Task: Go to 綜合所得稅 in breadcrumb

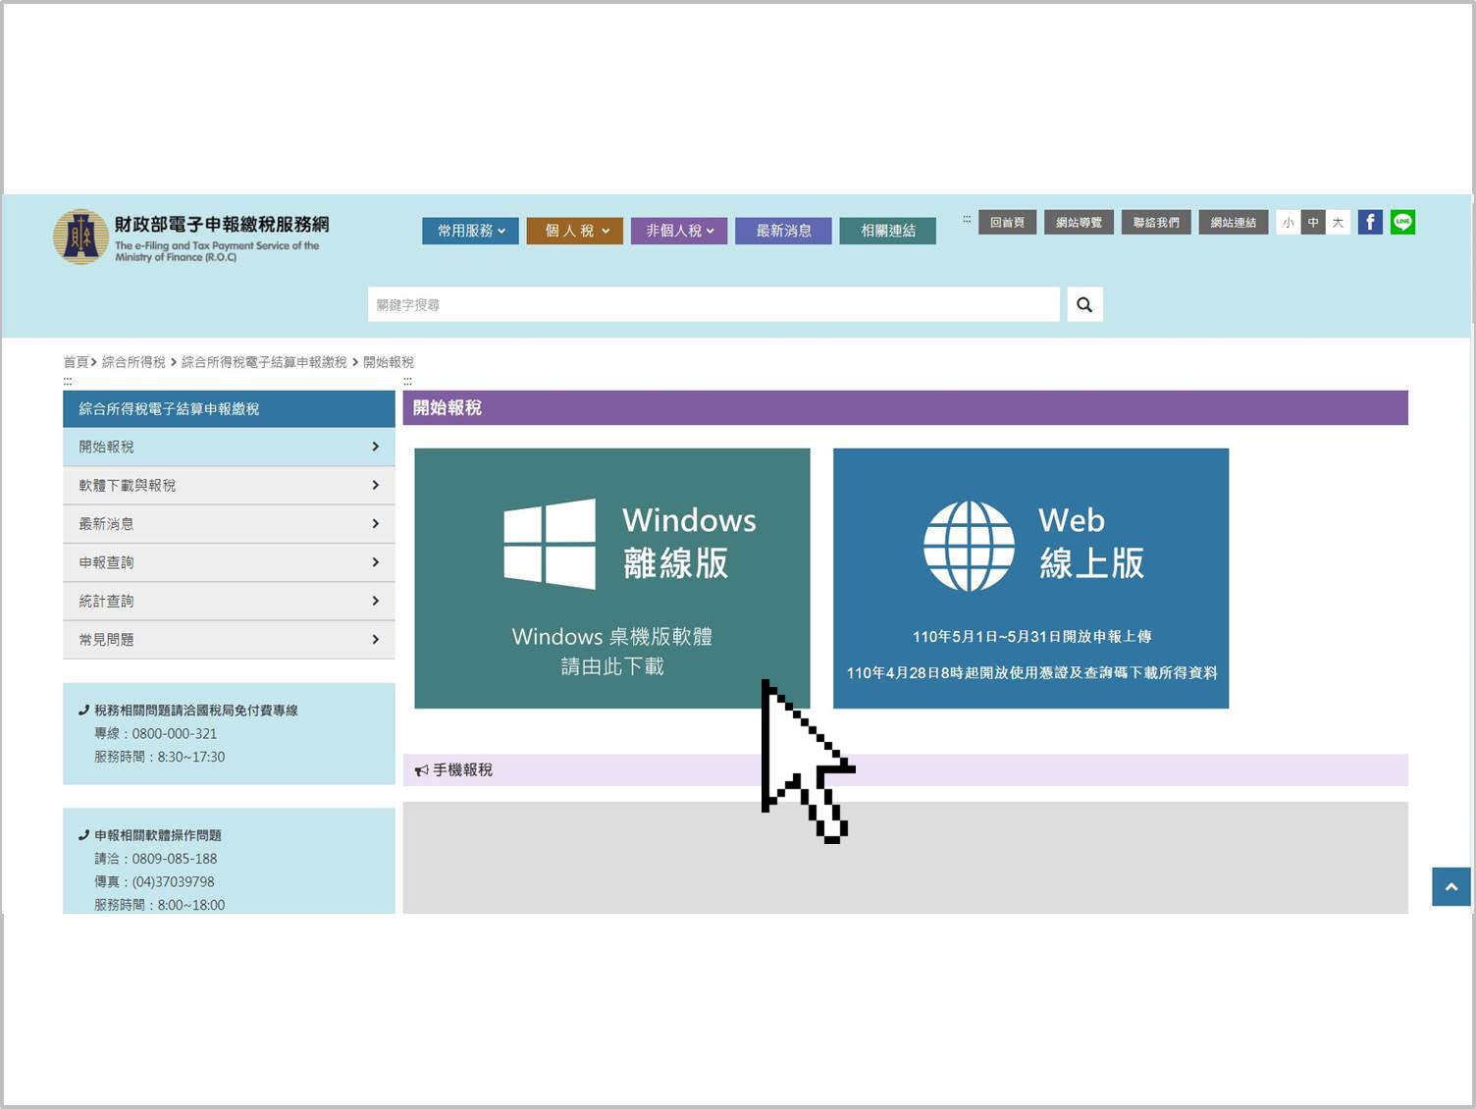Action: pyautogui.click(x=133, y=362)
